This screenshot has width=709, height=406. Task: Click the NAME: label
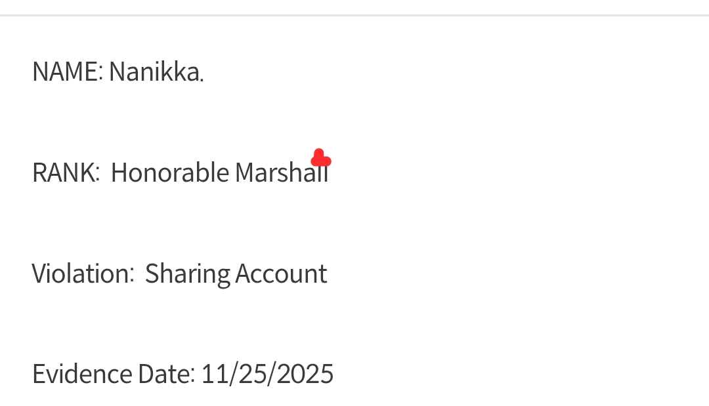pos(68,71)
